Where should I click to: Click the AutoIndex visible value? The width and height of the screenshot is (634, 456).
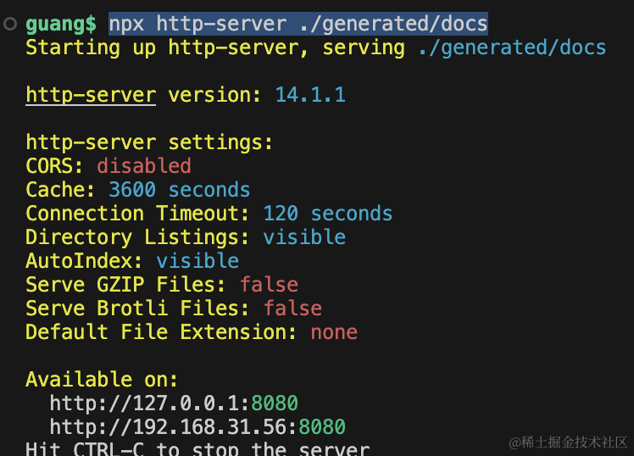(x=197, y=260)
